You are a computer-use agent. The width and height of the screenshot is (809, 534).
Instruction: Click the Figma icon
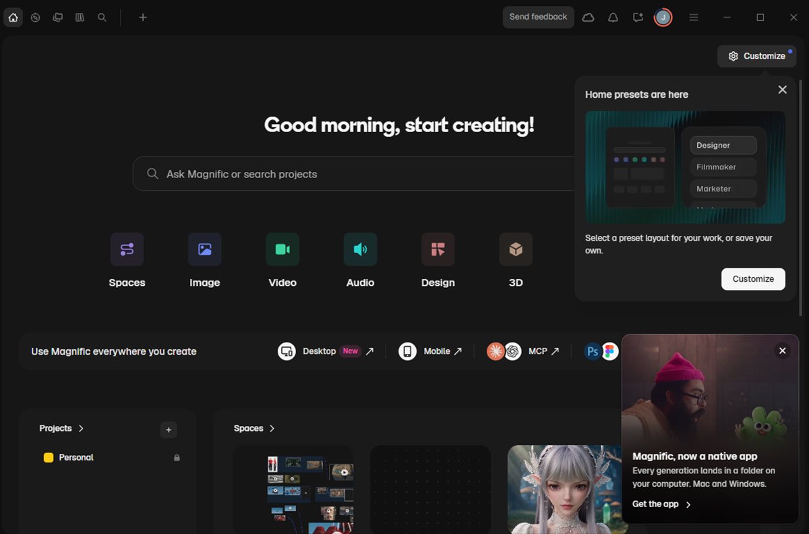click(x=610, y=351)
